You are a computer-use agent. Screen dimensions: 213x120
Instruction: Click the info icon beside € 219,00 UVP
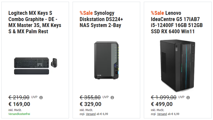point(41,97)
